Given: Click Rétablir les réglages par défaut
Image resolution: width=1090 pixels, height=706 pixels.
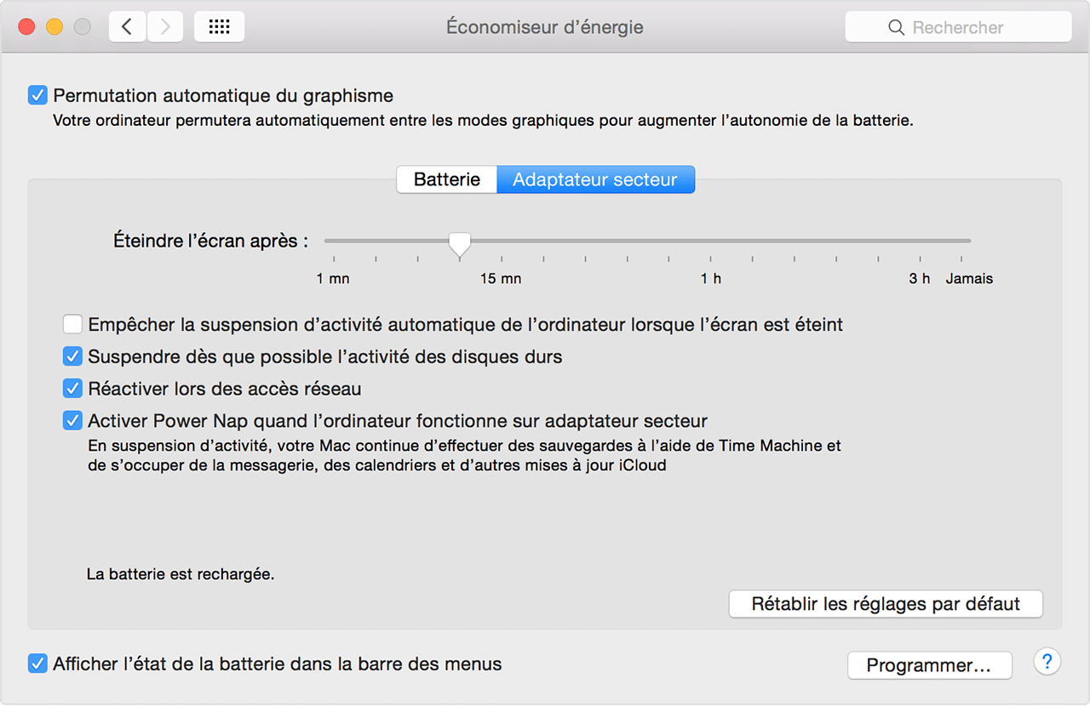Looking at the screenshot, I should coord(886,604).
